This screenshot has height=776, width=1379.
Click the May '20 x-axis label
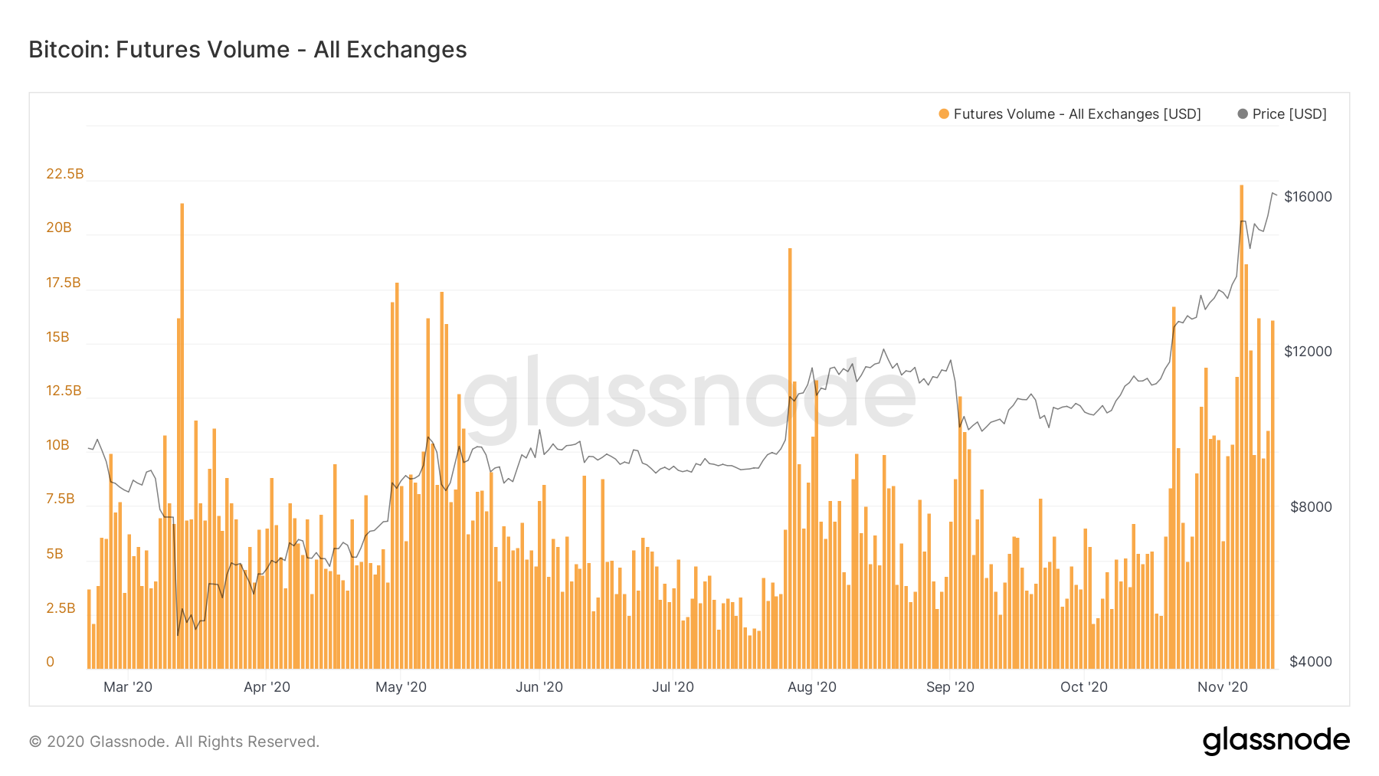tap(401, 687)
